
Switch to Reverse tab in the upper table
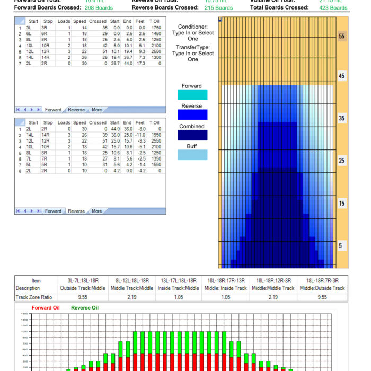(x=76, y=110)
